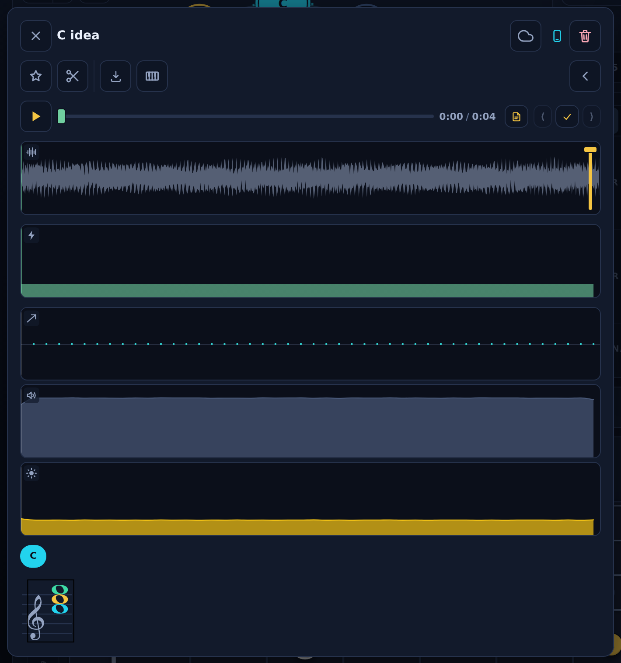Click the waveform track icon
Viewport: 621px width, 663px height.
point(31,152)
